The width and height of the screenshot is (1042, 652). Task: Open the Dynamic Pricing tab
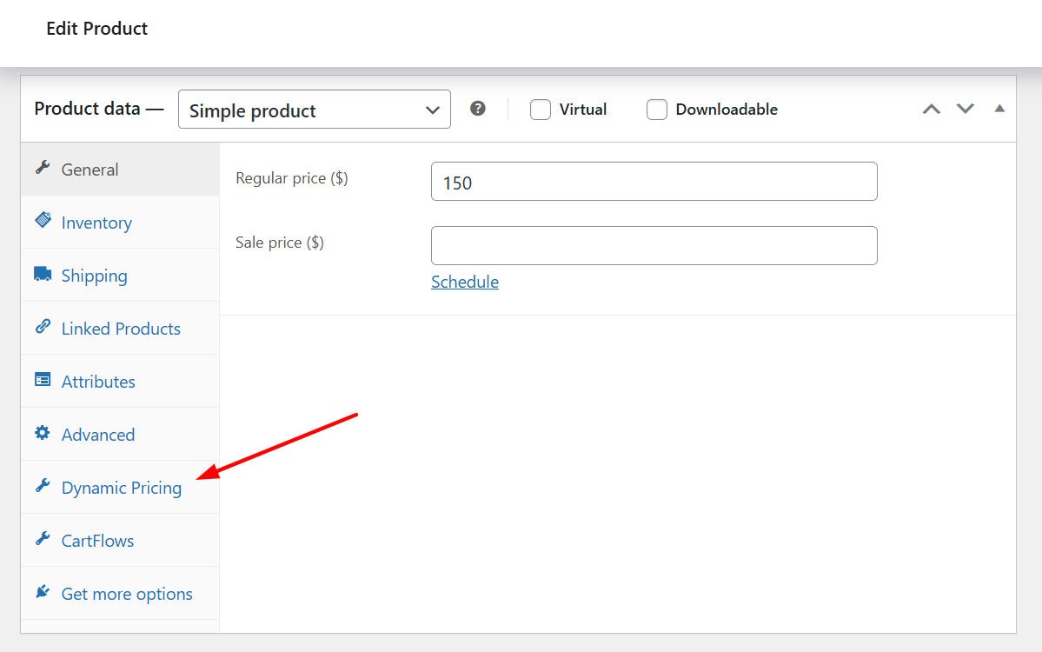(x=121, y=488)
